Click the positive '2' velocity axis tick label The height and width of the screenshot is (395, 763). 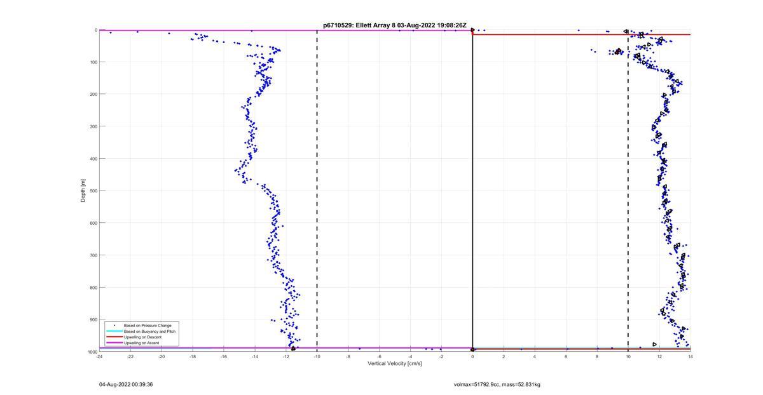(504, 357)
